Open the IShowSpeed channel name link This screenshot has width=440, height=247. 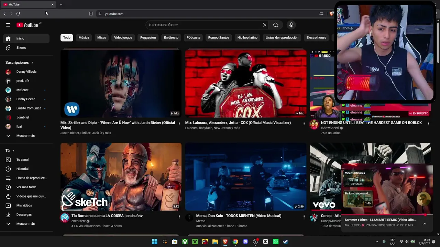tap(330, 128)
